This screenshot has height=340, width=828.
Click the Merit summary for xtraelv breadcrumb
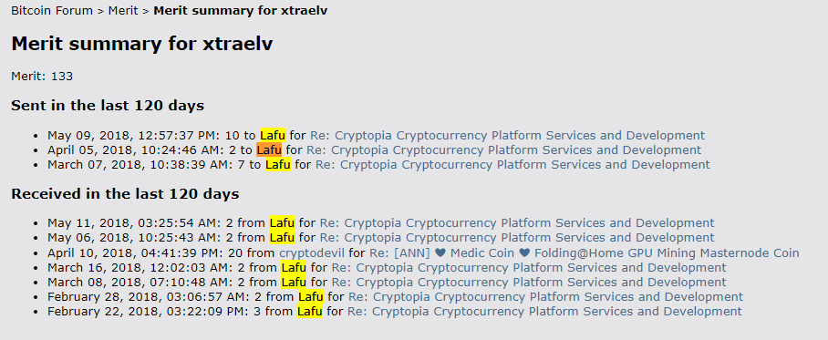coord(240,11)
